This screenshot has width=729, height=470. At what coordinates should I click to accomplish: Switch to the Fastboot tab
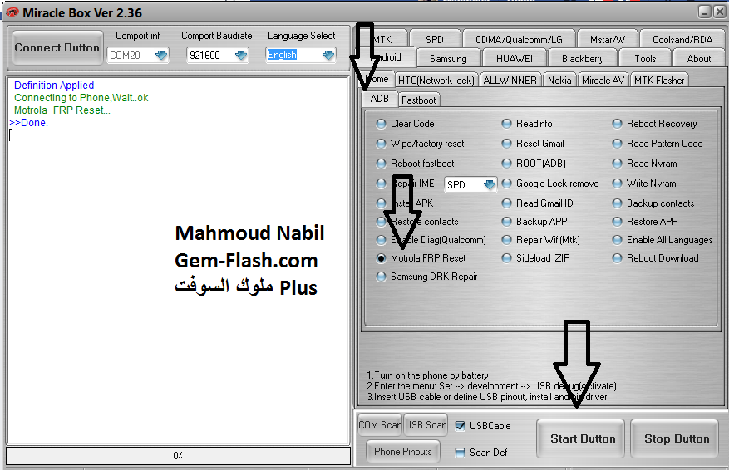pos(418,100)
